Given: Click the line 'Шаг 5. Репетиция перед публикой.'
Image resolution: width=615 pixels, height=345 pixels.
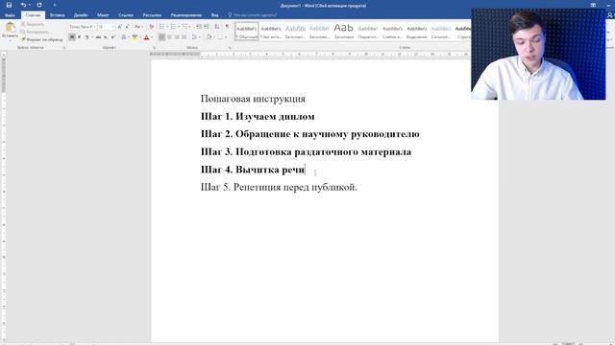Looking at the screenshot, I should coord(279,187).
